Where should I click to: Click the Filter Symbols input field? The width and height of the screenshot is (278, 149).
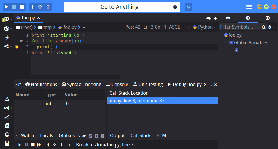(x=240, y=27)
